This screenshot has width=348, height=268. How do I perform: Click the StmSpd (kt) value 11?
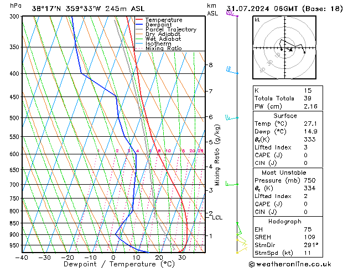click(x=308, y=253)
